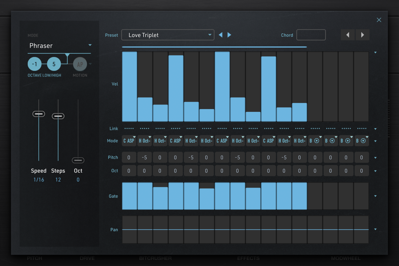Toggle link dots under the seventh step
Image resolution: width=399 pixels, height=266 pixels.
coord(222,128)
